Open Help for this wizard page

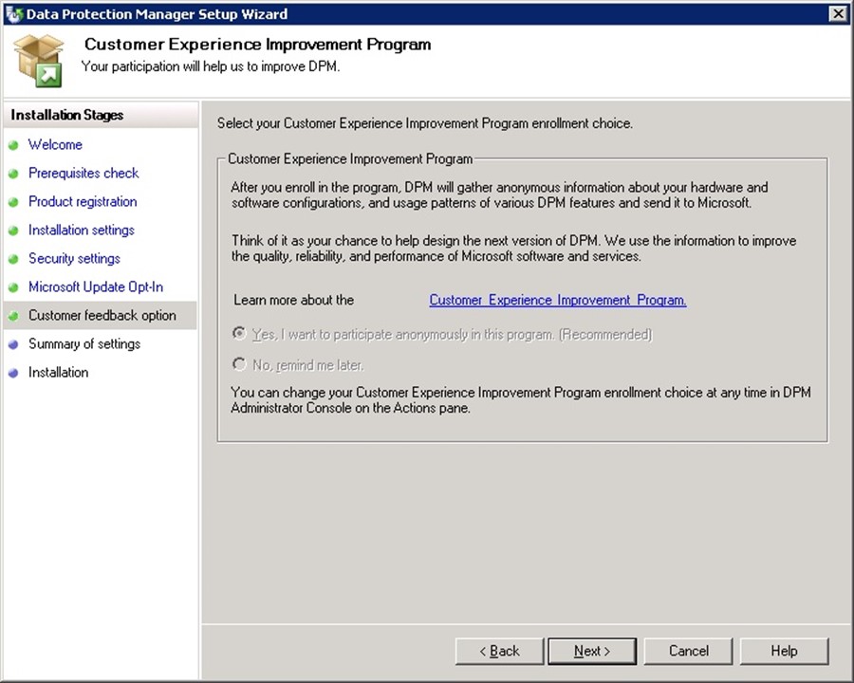[784, 651]
